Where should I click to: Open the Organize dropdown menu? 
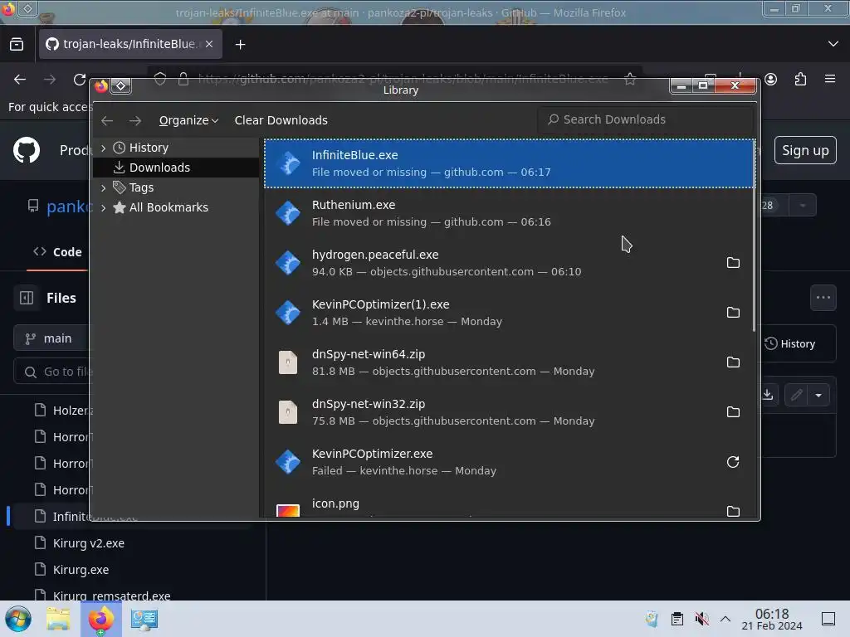[x=188, y=120]
